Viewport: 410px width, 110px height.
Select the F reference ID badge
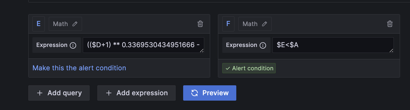[x=228, y=24]
